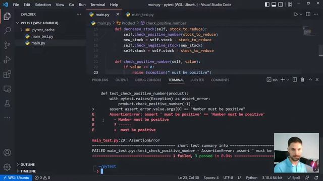Image resolution: width=323 pixels, height=181 pixels.
Task: Open the Customize Layout icon
Action: [x=290, y=5]
